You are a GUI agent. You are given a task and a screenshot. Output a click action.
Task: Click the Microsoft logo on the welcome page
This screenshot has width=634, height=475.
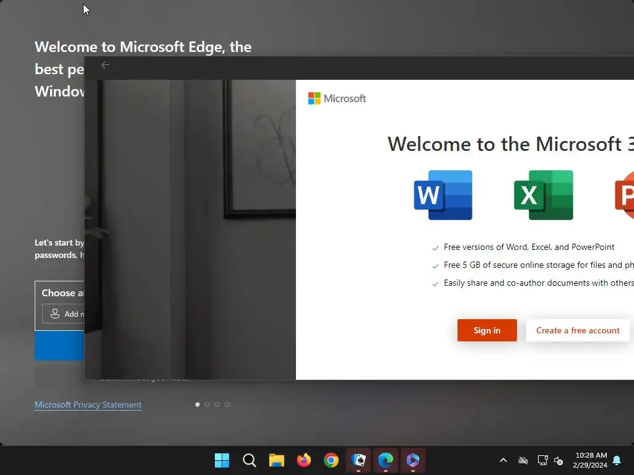[x=337, y=98]
